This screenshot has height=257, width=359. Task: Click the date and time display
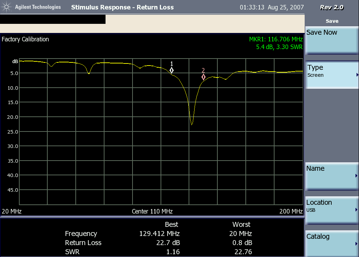272,7
